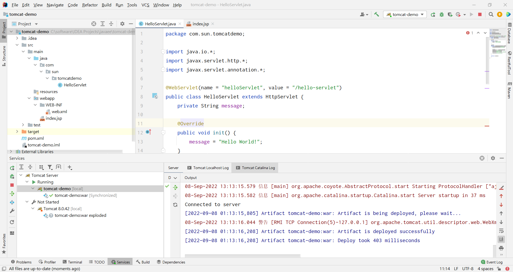Toggle Maven tool window stripe

510,90
